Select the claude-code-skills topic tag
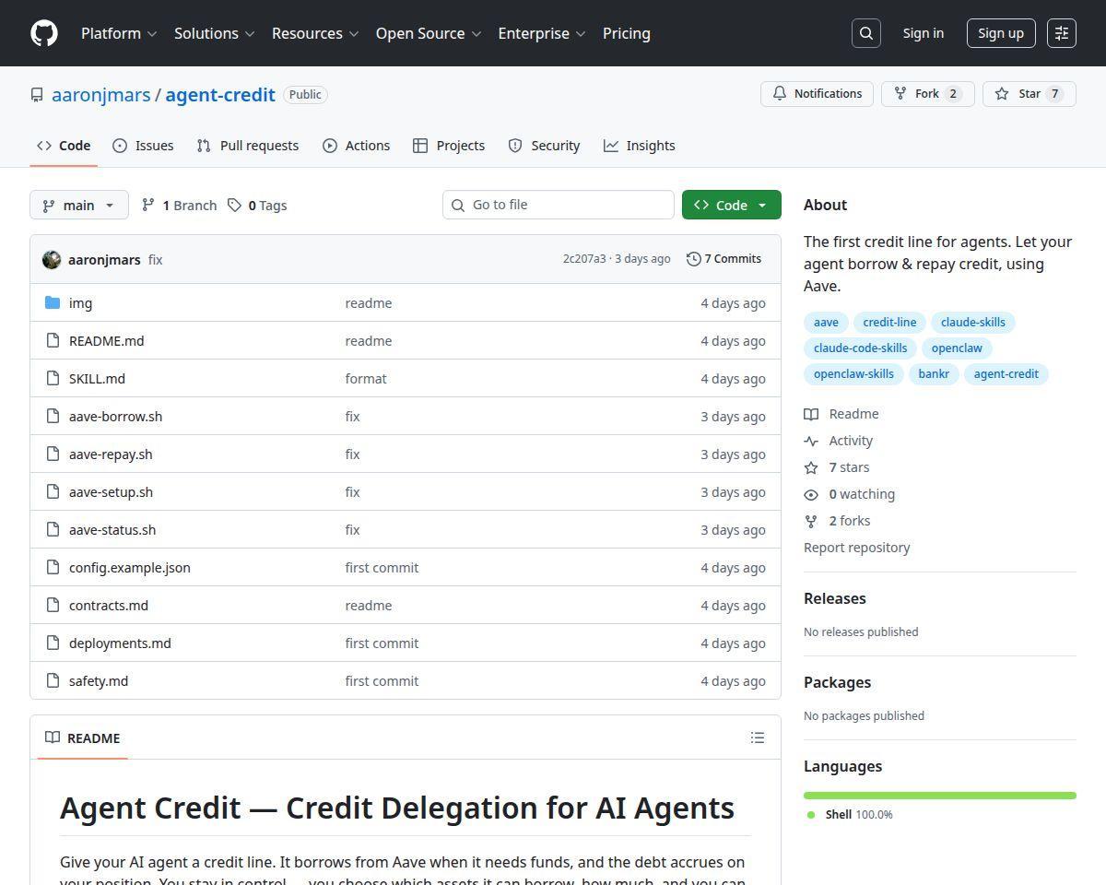Screen dimensions: 1106x885 pyautogui.click(x=861, y=348)
